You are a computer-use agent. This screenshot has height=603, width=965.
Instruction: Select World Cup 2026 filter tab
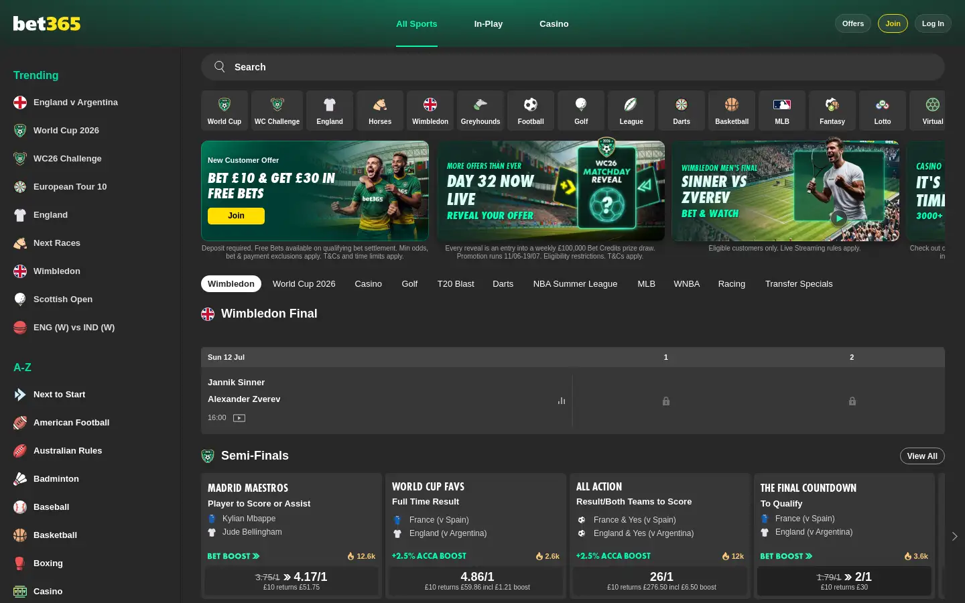304,284
